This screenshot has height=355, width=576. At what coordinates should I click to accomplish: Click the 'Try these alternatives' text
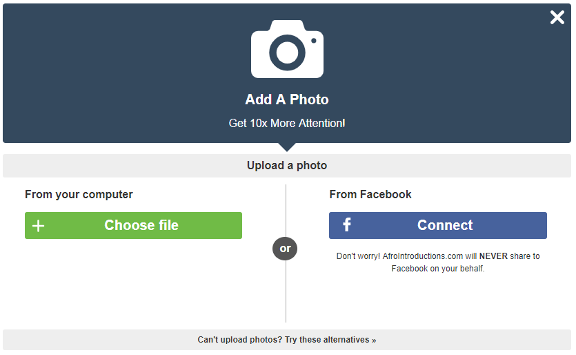[x=327, y=340]
